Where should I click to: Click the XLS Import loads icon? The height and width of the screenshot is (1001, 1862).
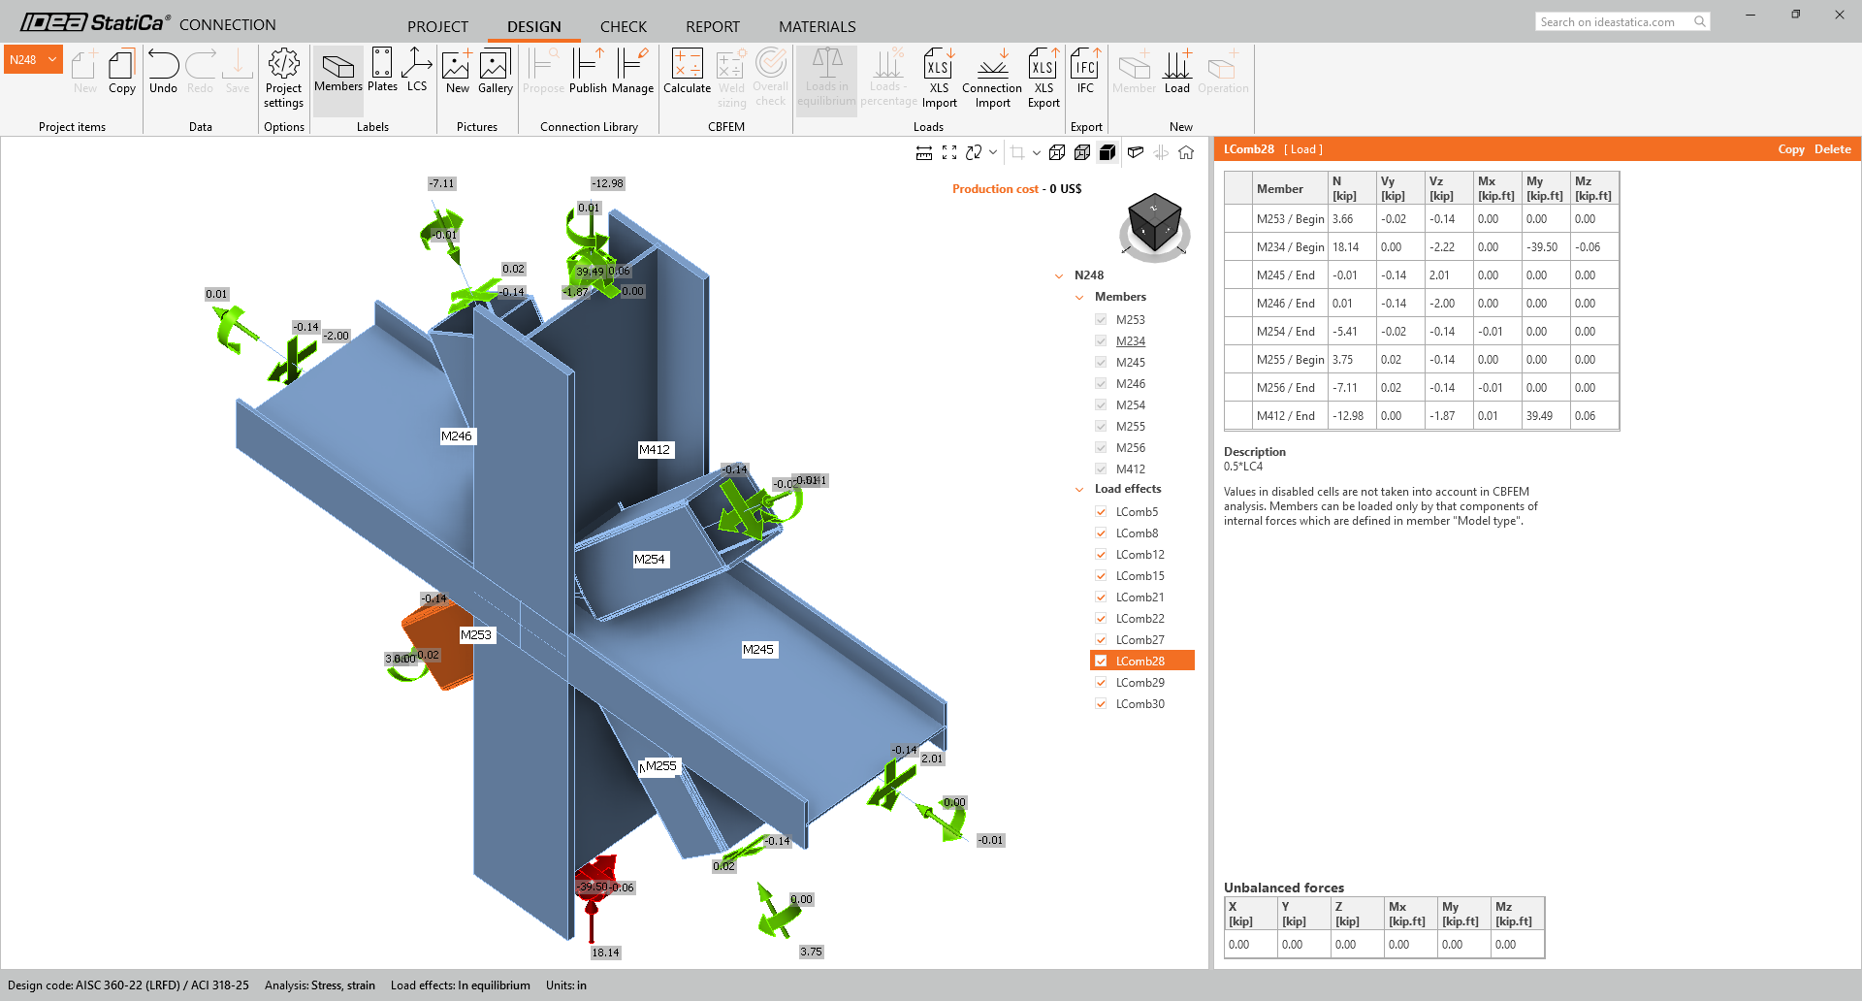point(938,64)
